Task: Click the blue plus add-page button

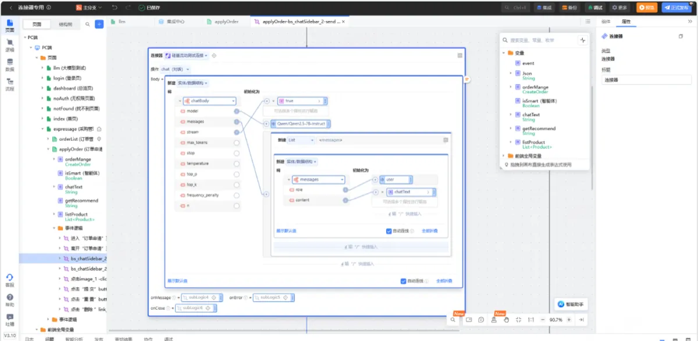Action: coord(99,24)
